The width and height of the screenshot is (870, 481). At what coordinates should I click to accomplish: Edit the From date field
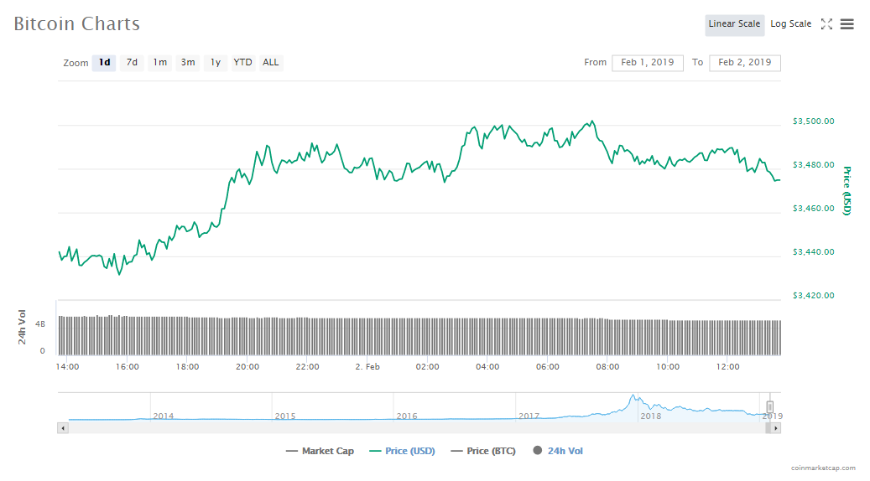pos(647,63)
